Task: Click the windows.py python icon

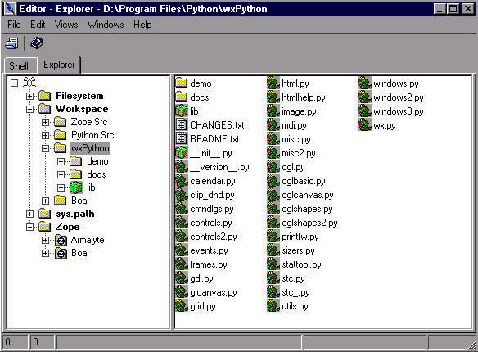Action: click(x=364, y=83)
